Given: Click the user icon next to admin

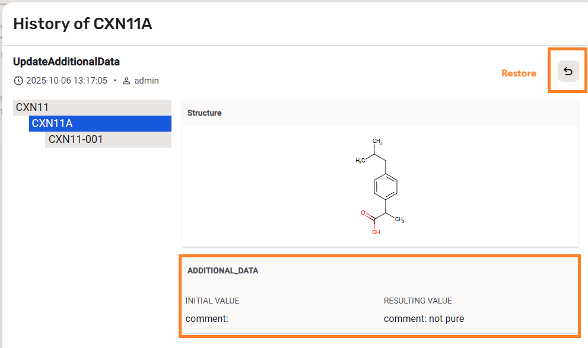Looking at the screenshot, I should [x=126, y=81].
